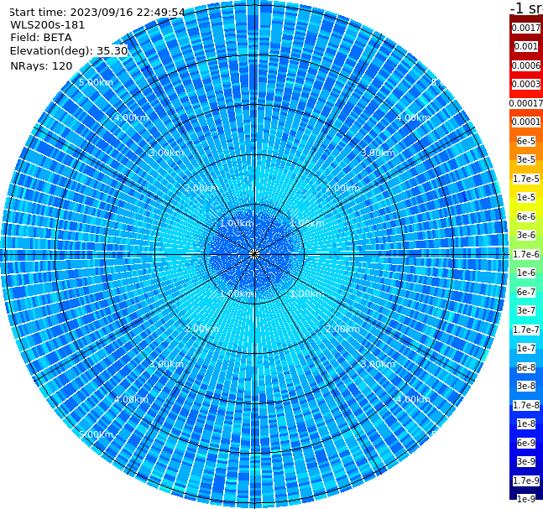Screen dimensions: 543x509
Task: Click the Field: BETA label
Action: [41, 38]
